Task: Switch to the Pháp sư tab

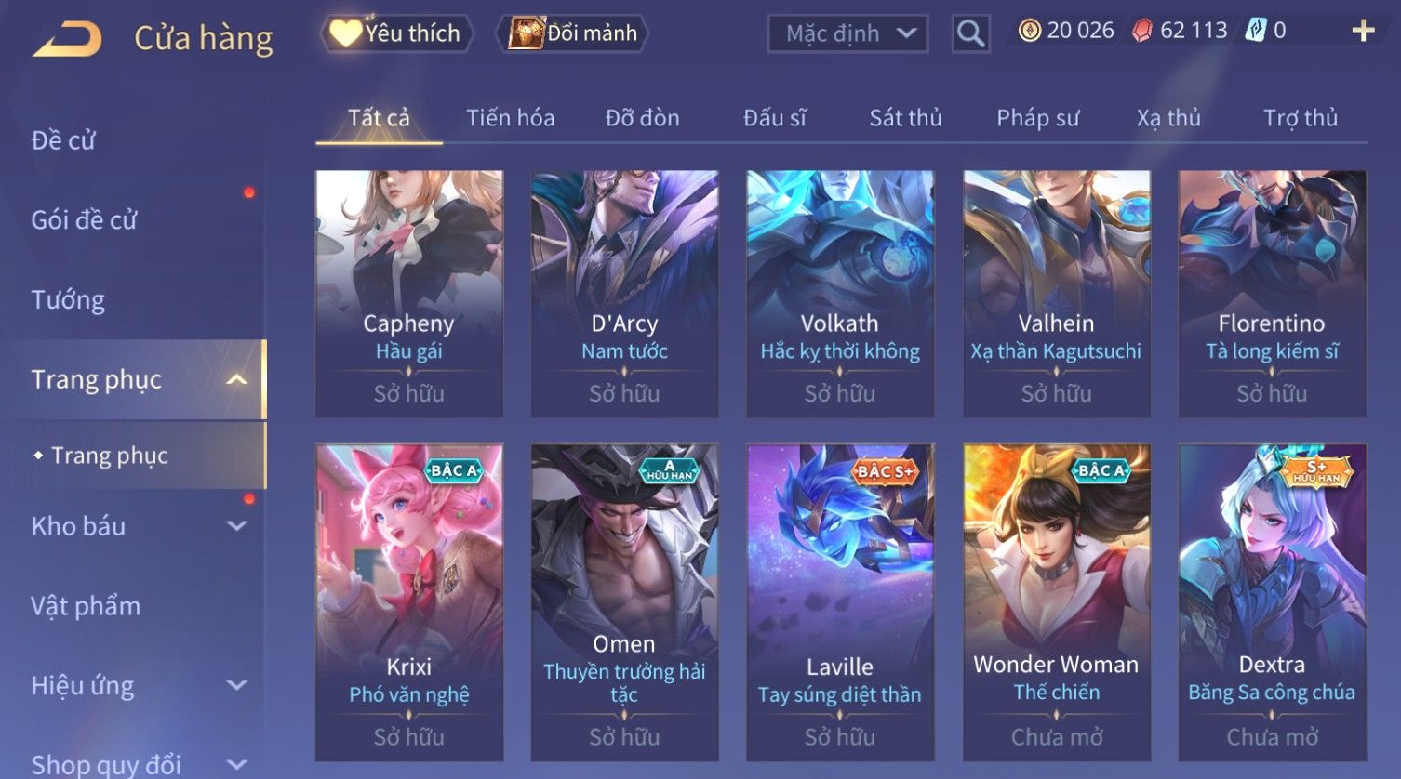Action: 1037,118
